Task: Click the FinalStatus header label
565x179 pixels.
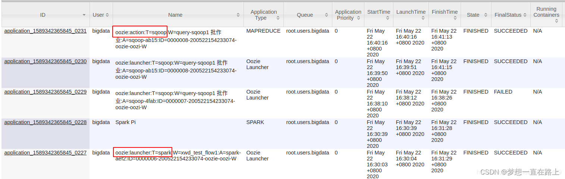Action: tap(508, 15)
